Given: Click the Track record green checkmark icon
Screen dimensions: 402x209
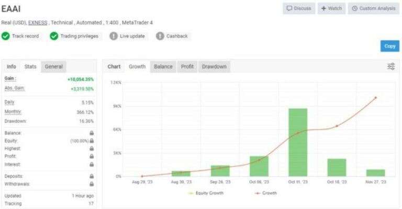Looking at the screenshot, I should pyautogui.click(x=6, y=36).
